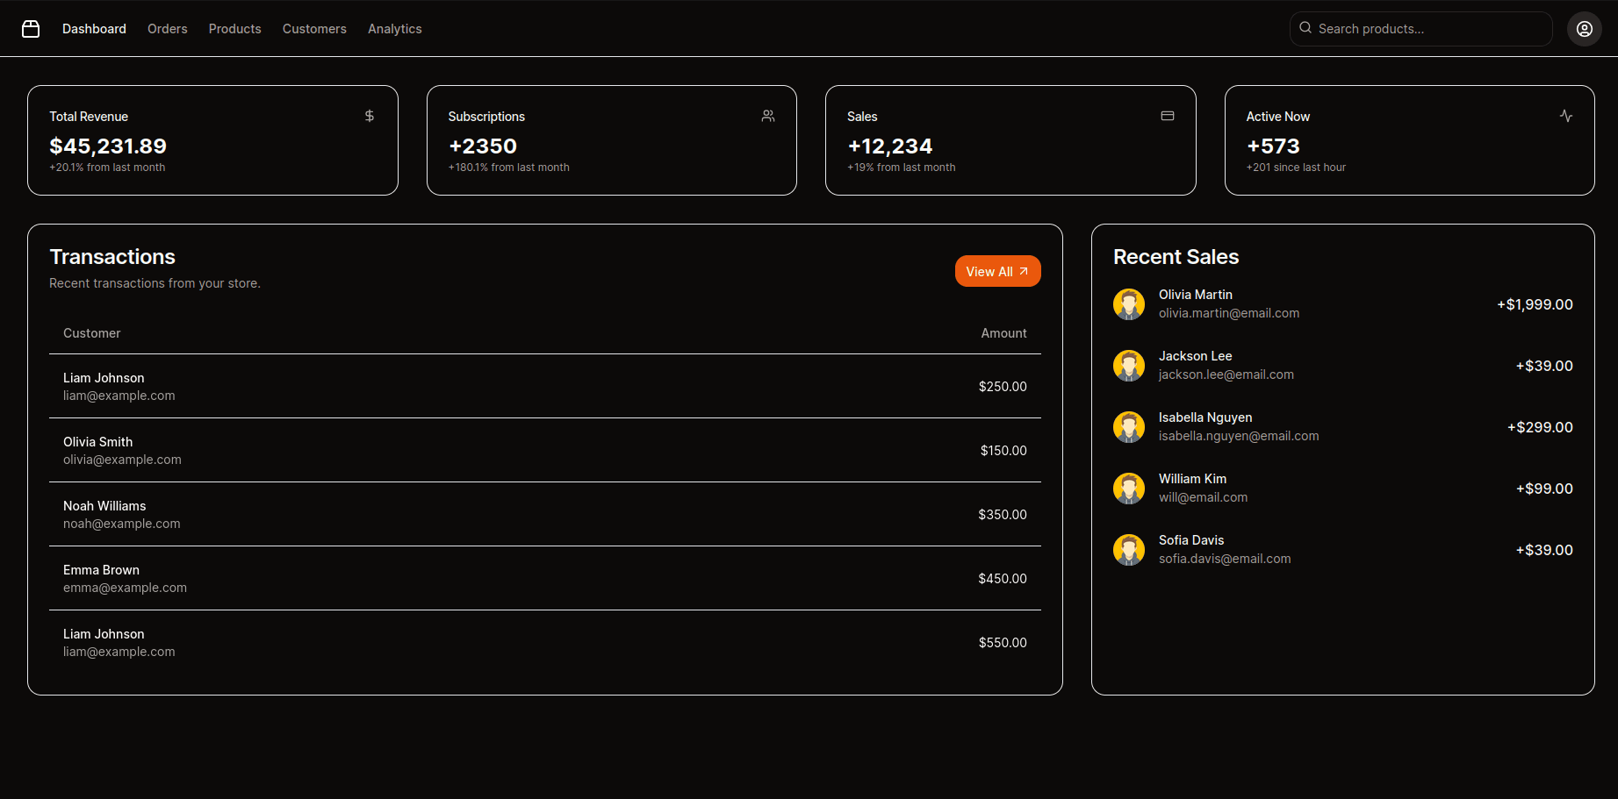Select the Dashboard menu item

94,28
